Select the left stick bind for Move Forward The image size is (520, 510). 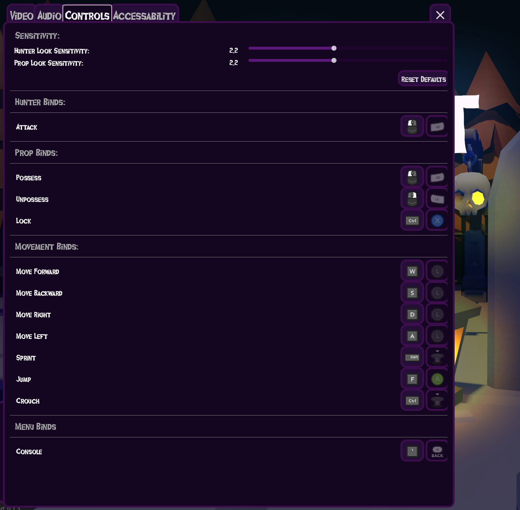pos(437,271)
